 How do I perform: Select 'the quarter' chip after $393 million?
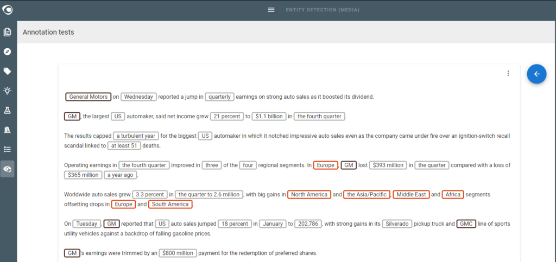432,165
